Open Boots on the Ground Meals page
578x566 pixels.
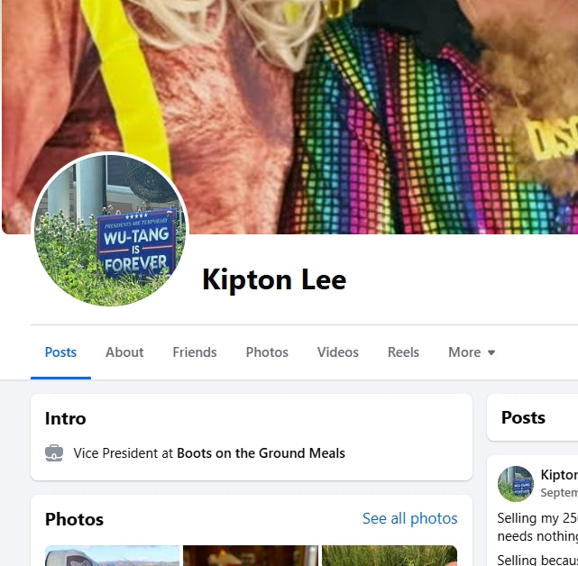click(x=261, y=452)
